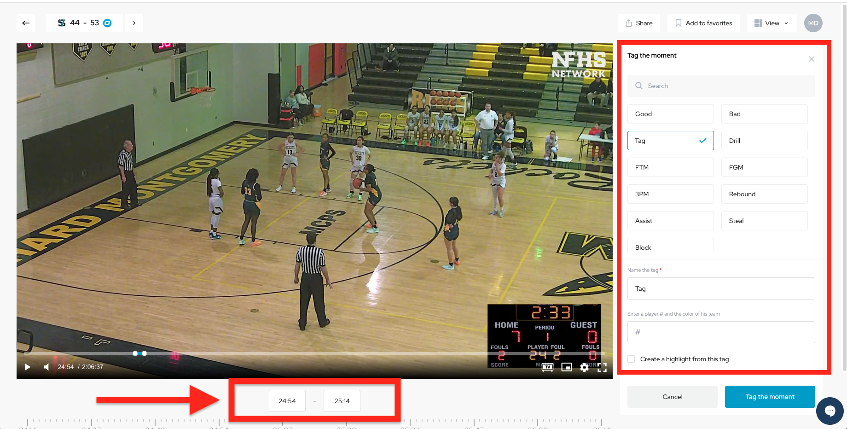
Task: Edit the Name the tag field
Action: pyautogui.click(x=721, y=288)
